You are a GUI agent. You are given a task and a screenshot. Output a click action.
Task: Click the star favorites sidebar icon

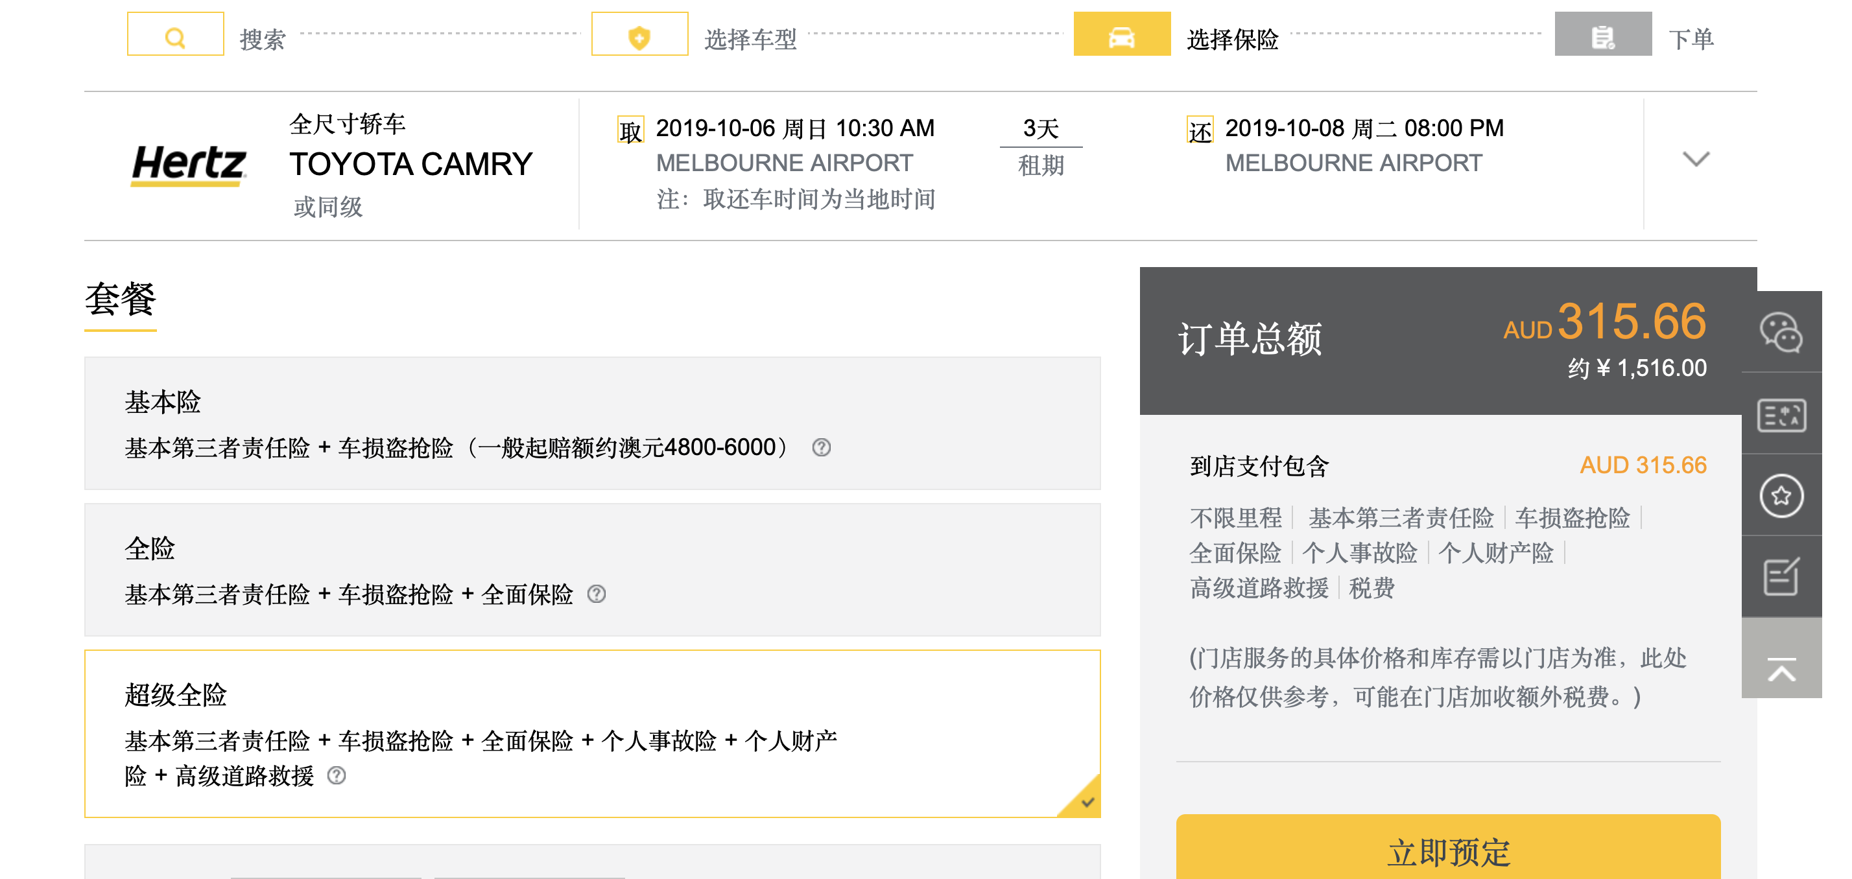coord(1781,495)
